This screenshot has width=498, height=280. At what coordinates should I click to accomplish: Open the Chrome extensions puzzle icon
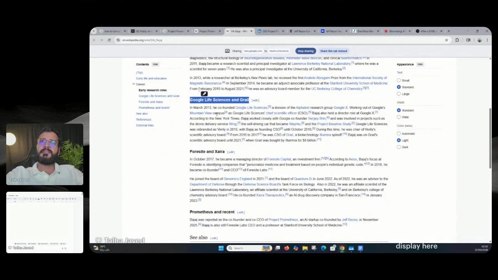(457, 40)
